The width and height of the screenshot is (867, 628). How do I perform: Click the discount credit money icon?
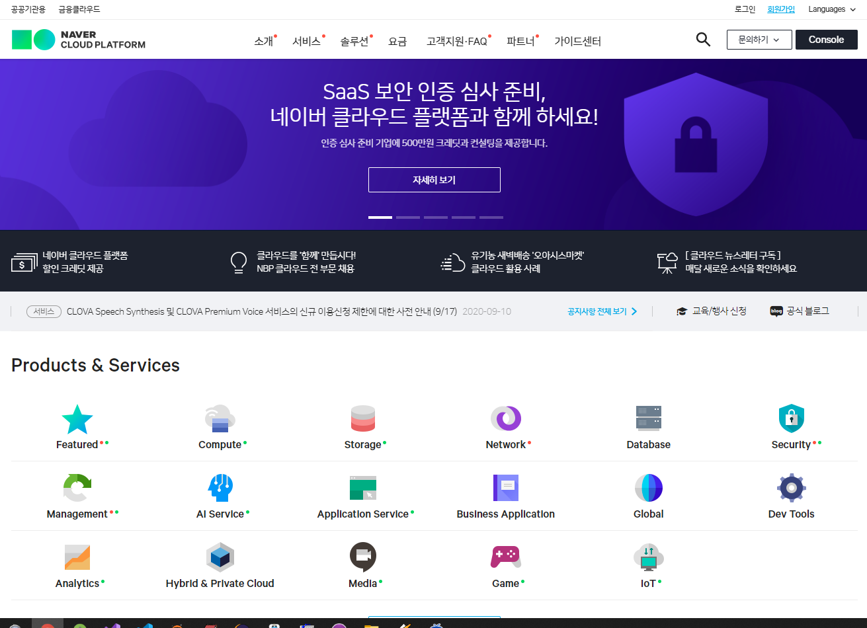(x=24, y=262)
